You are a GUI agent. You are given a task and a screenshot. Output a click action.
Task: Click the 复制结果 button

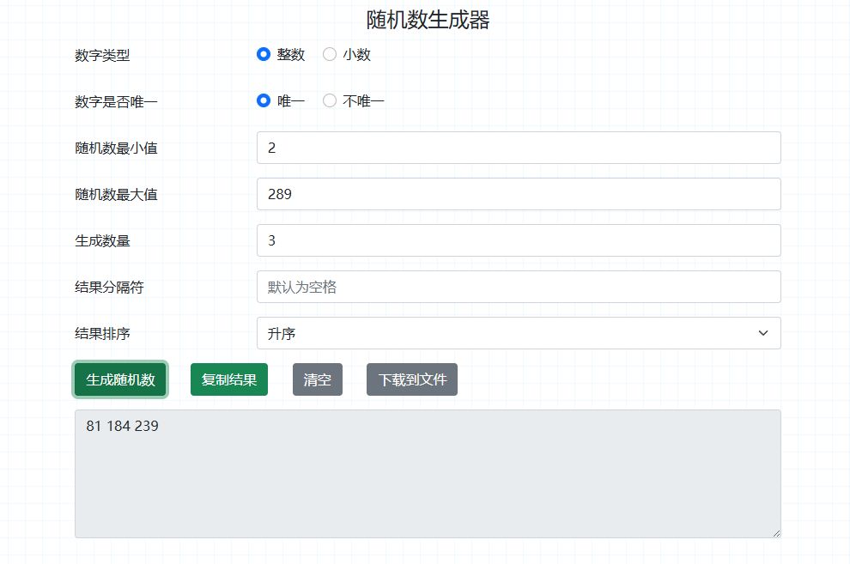pyautogui.click(x=229, y=379)
